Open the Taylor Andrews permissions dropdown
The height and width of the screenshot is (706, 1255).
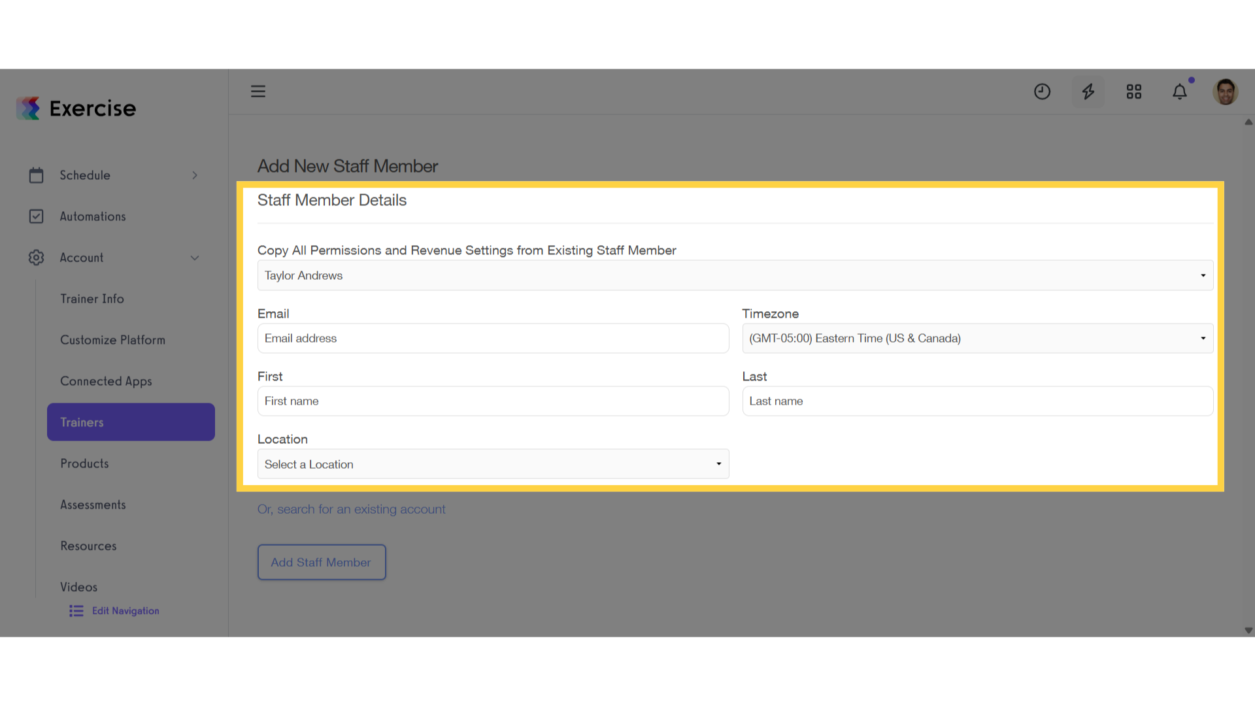pyautogui.click(x=735, y=275)
